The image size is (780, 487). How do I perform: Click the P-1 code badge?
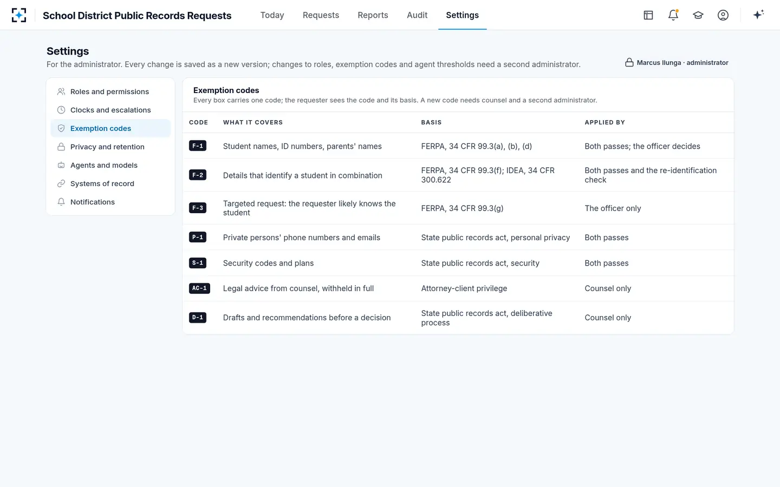click(x=198, y=237)
